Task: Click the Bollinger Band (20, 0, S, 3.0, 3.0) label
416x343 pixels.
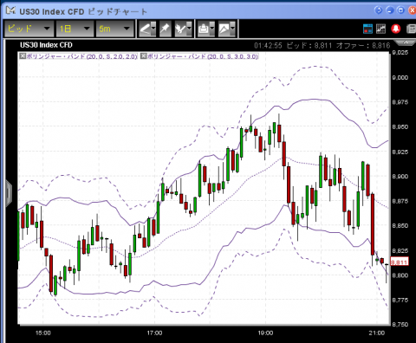Action: [203, 56]
